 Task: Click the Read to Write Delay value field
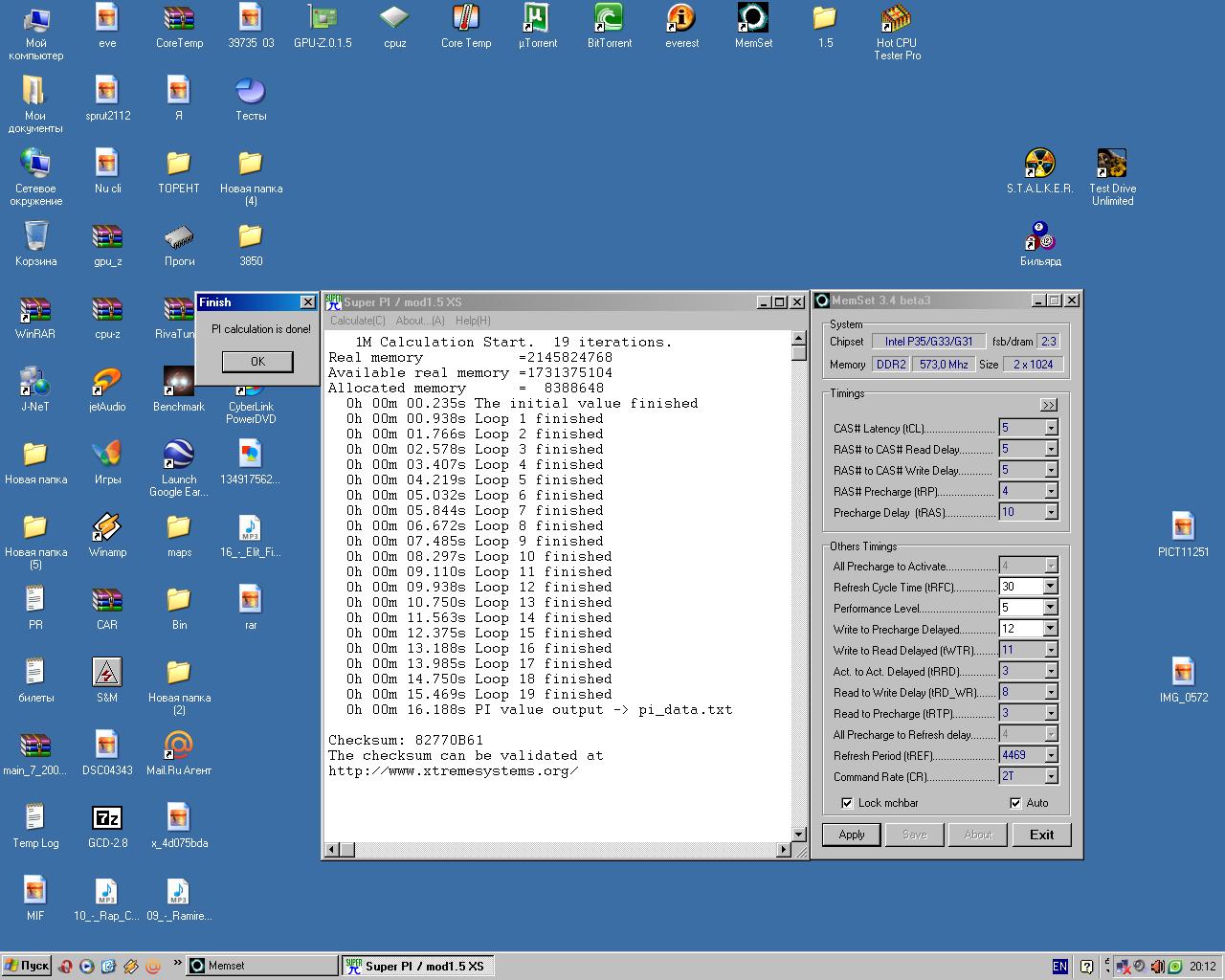tap(1021, 692)
